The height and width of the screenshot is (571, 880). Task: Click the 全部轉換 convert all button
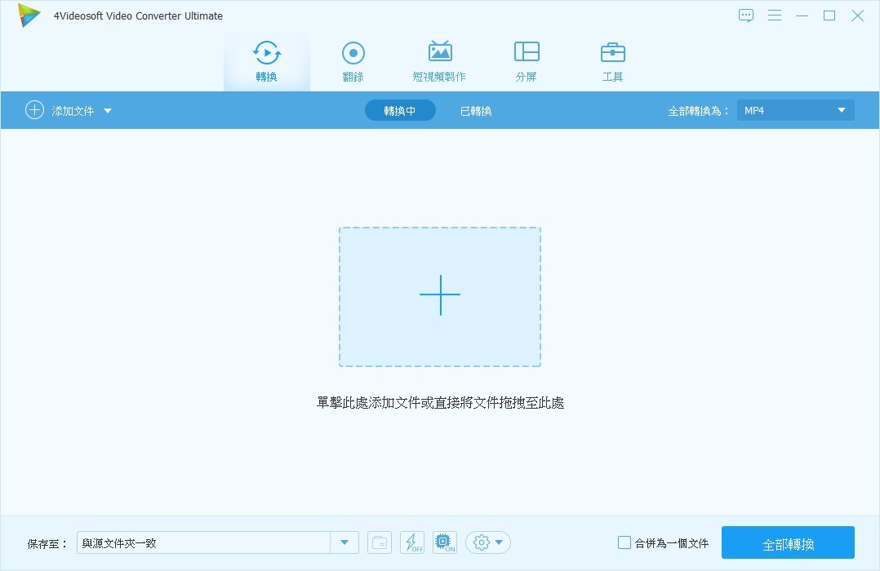[788, 543]
